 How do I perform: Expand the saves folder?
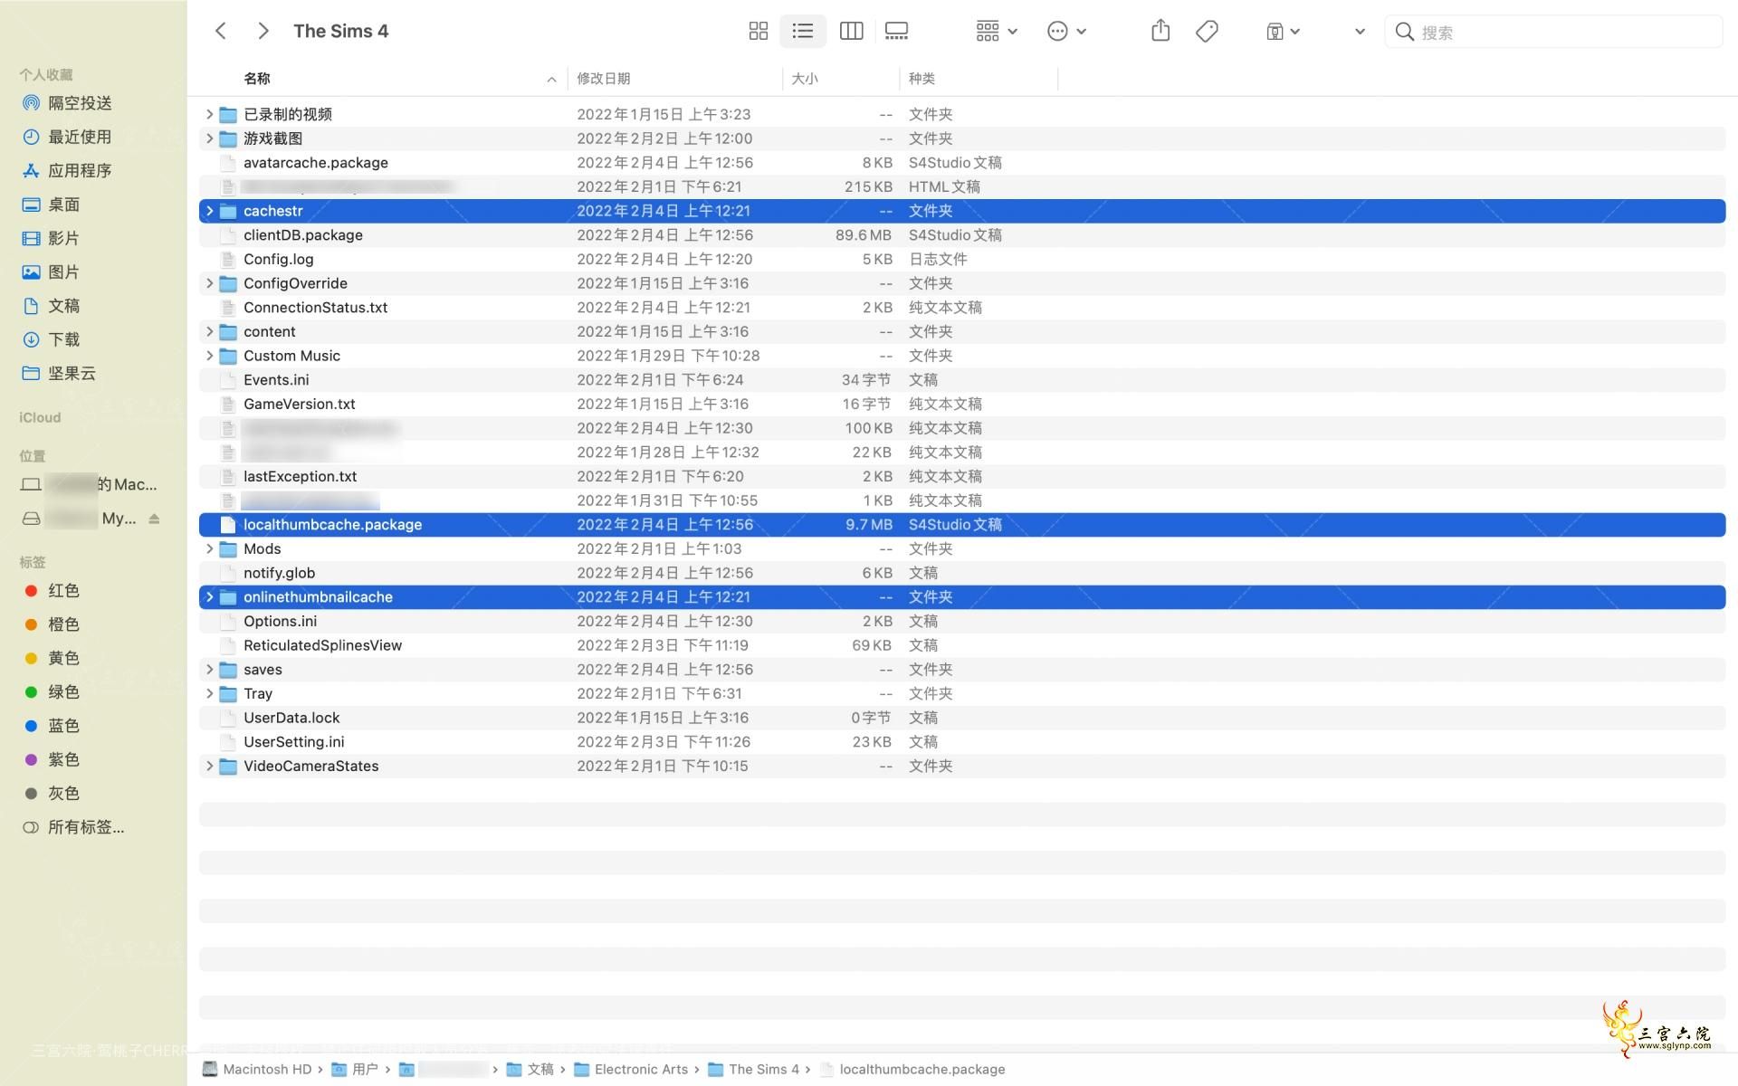coord(209,670)
